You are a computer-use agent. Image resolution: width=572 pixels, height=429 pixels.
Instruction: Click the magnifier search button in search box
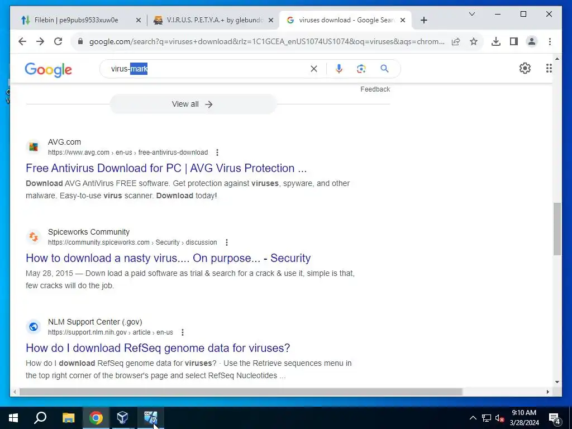coord(384,69)
